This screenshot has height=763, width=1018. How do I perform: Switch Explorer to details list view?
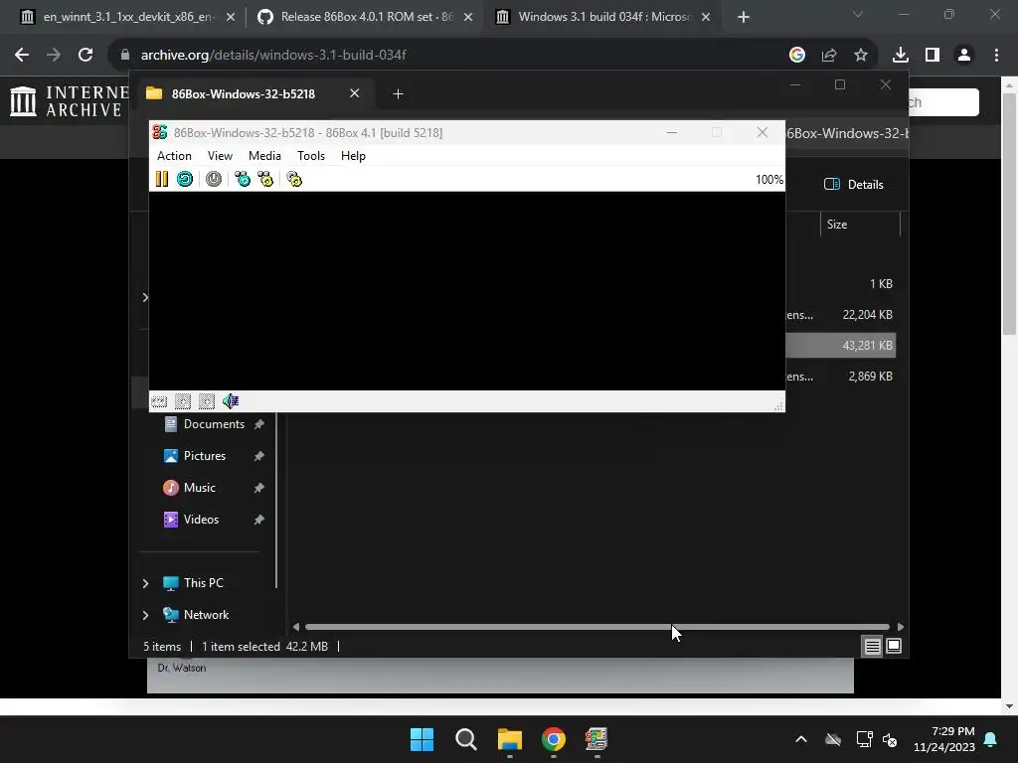pos(872,646)
